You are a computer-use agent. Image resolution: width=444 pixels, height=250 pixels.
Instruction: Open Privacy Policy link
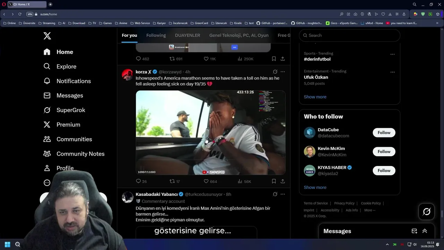[344, 203]
